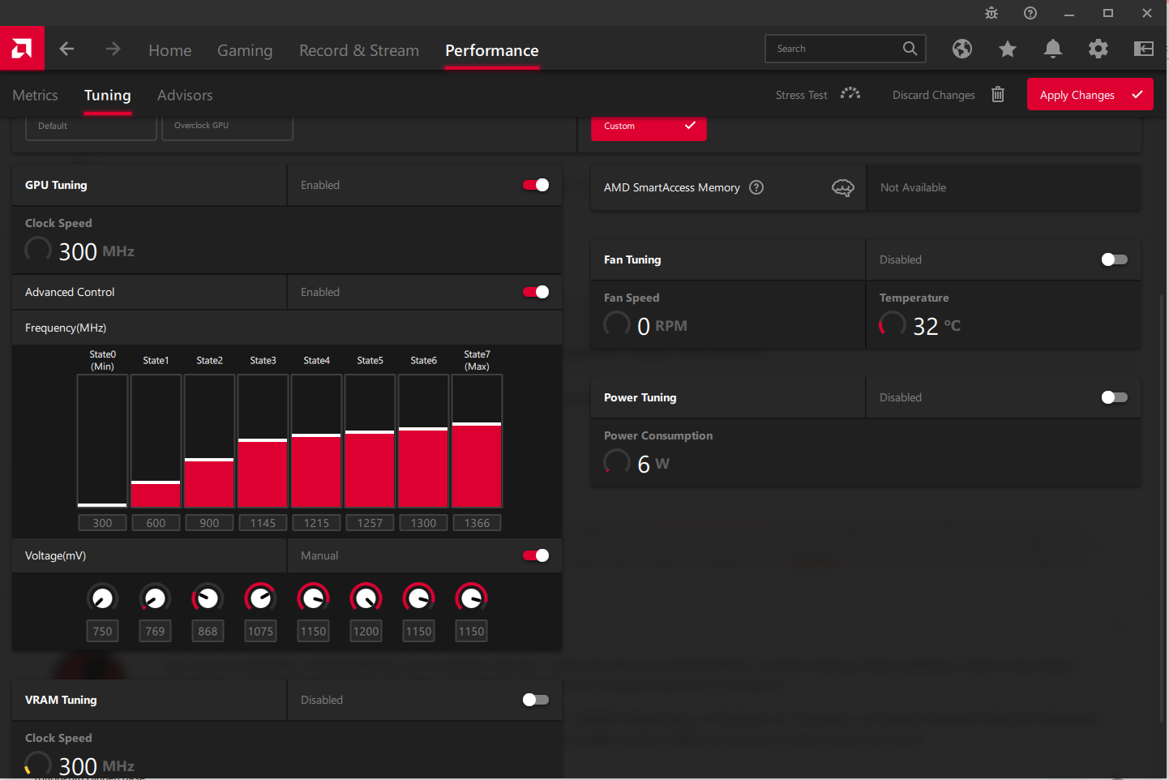The width and height of the screenshot is (1169, 780).
Task: Click the '6 W' power consumption value
Action: point(653,464)
